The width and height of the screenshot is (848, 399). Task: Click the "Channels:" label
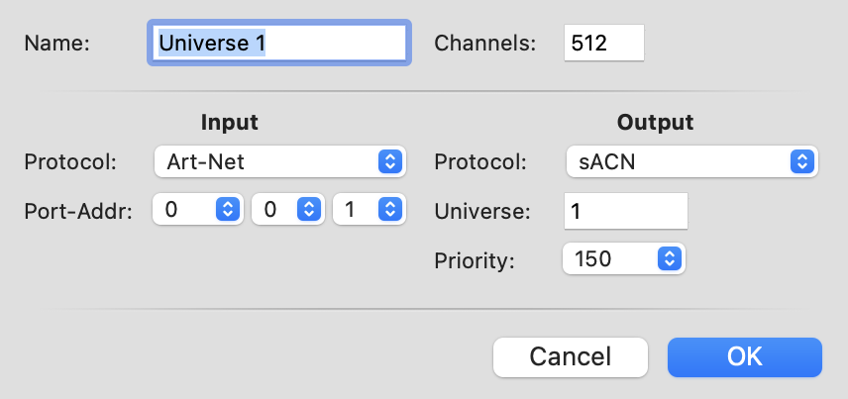coord(485,44)
